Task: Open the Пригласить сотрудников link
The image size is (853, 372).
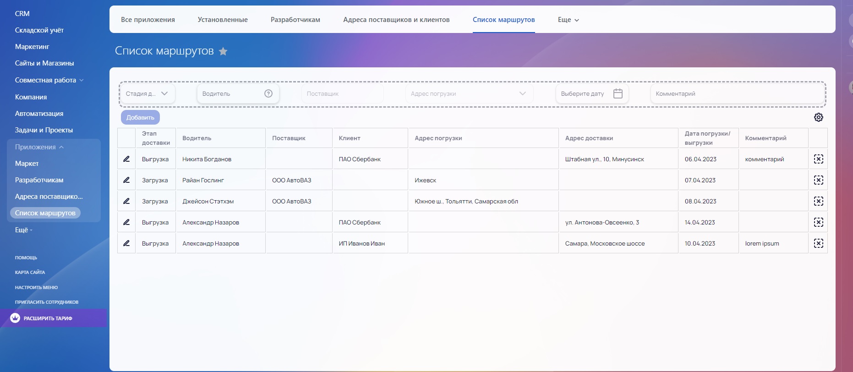Action: [46, 302]
